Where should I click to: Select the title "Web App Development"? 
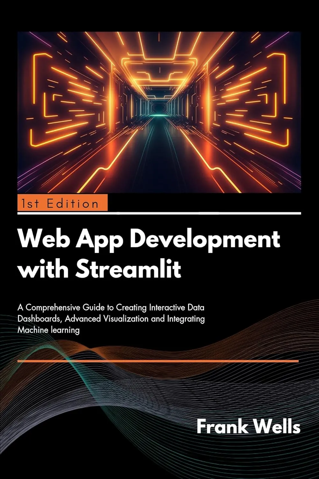point(149,240)
